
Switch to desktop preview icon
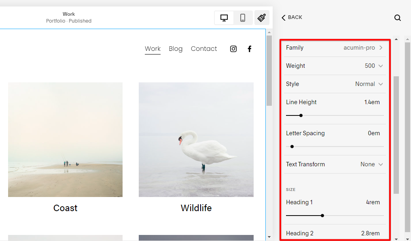(x=224, y=18)
